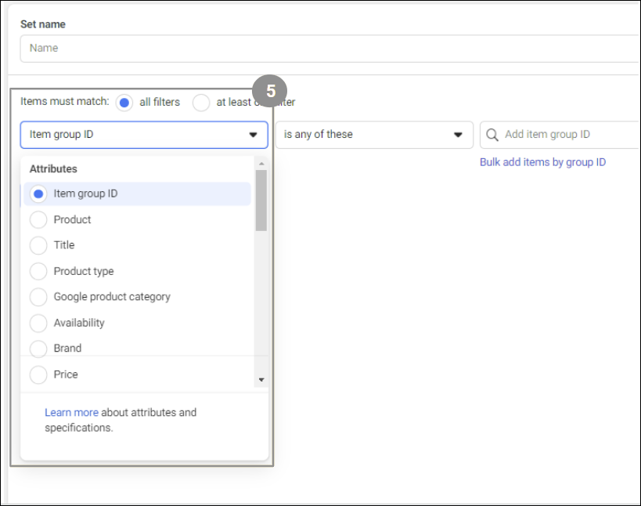Open Bulk add items by group ID link
The width and height of the screenshot is (641, 506).
point(542,162)
